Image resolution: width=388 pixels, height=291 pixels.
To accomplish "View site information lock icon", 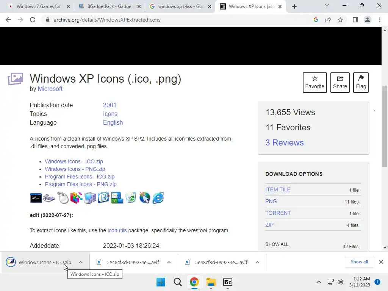I will click(x=48, y=20).
